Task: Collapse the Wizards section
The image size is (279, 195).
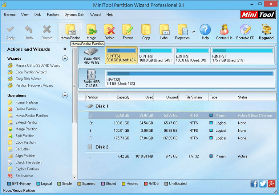Action: click(65, 58)
